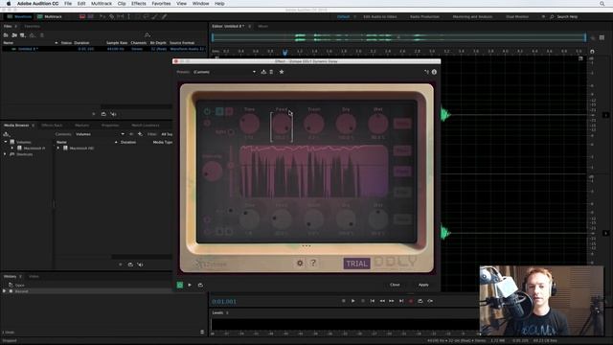Switch to Video tab near History
Viewport: 613px width, 345px height.
pos(34,277)
